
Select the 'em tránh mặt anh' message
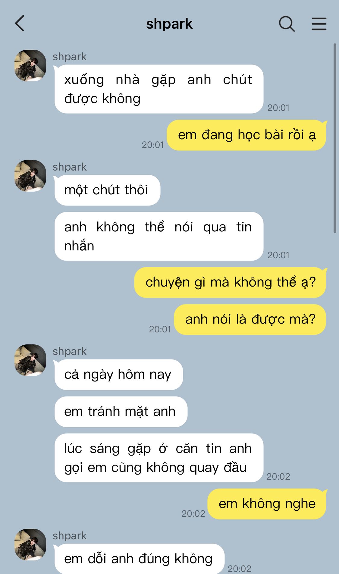point(121,412)
